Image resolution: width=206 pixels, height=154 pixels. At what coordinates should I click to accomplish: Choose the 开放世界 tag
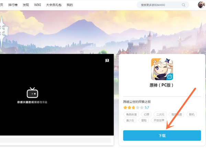(x=159, y=120)
